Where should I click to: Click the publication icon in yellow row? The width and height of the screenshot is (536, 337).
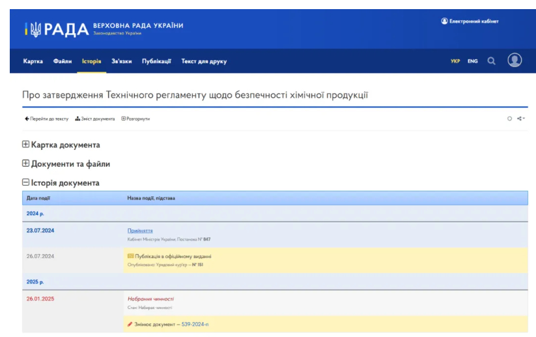(x=130, y=256)
